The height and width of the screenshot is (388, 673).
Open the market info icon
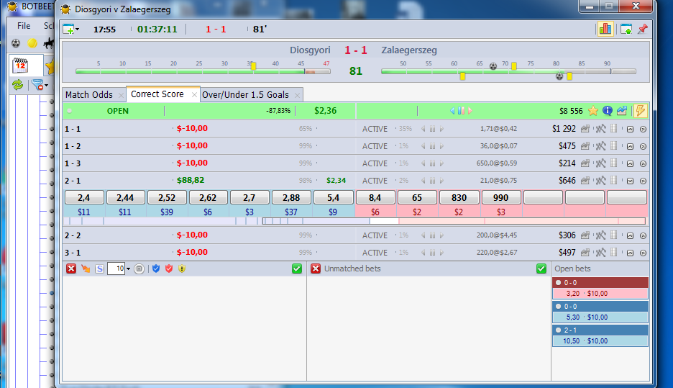point(608,111)
